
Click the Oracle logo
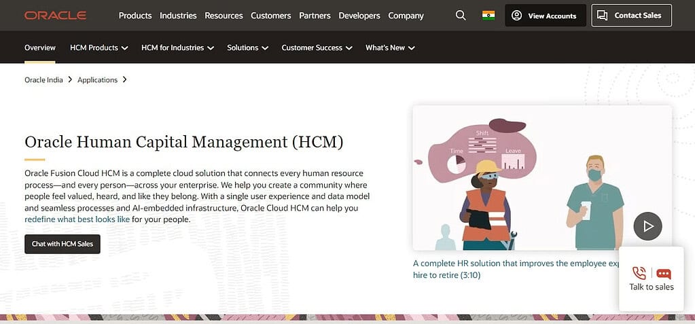click(56, 16)
